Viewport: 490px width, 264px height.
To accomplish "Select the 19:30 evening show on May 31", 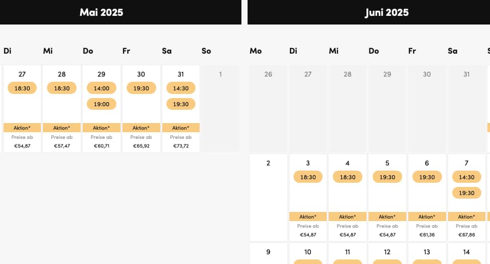I will tap(181, 104).
